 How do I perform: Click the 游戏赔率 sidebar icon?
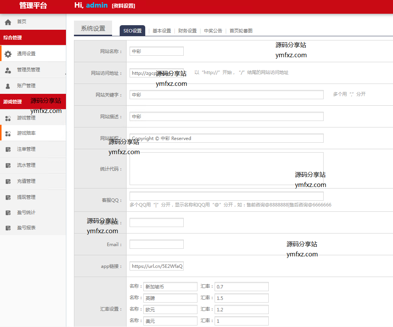click(8, 134)
